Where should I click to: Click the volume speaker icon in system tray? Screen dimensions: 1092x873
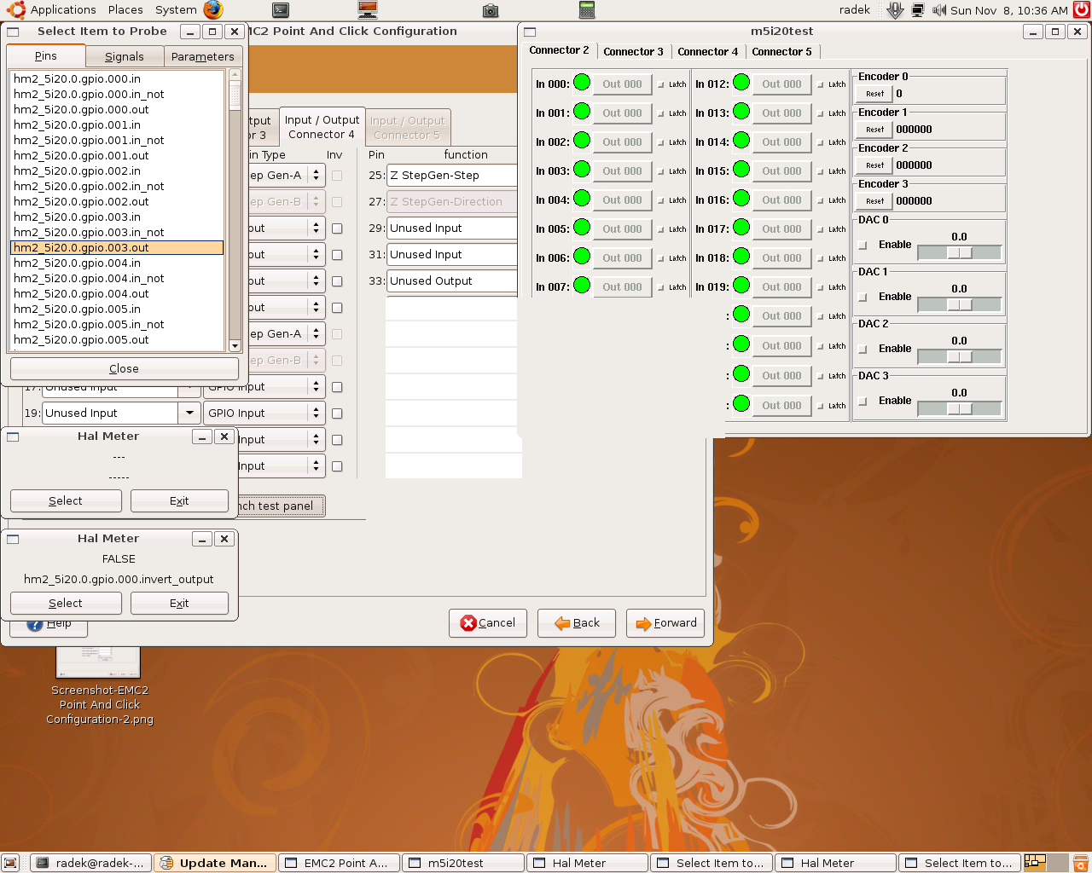tap(938, 10)
